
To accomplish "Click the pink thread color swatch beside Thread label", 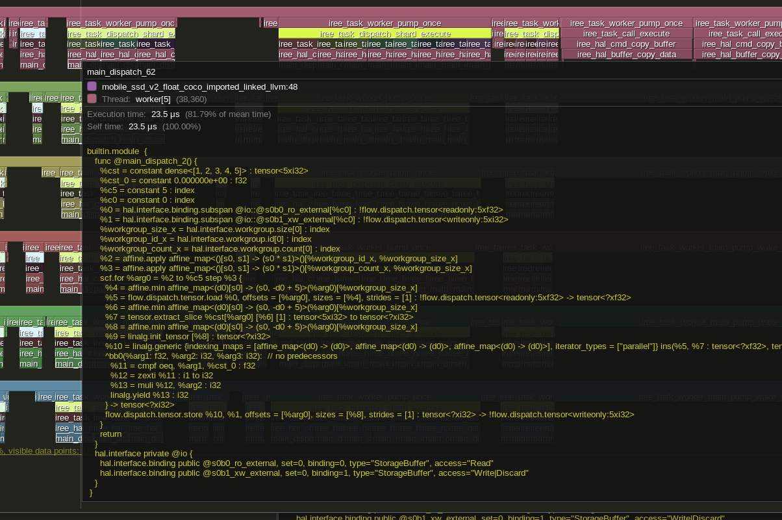I will [92, 99].
